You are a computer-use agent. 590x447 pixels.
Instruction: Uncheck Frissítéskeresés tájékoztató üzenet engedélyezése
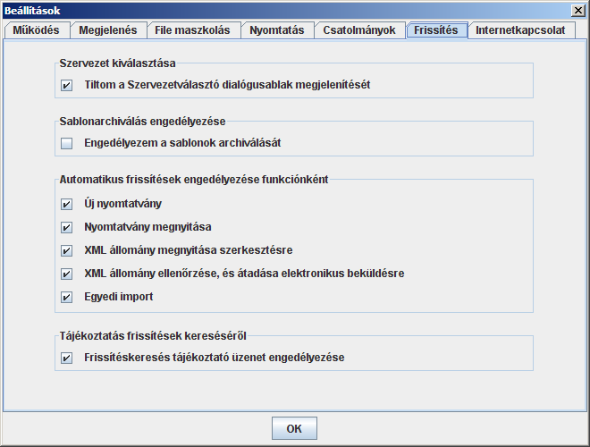click(67, 358)
